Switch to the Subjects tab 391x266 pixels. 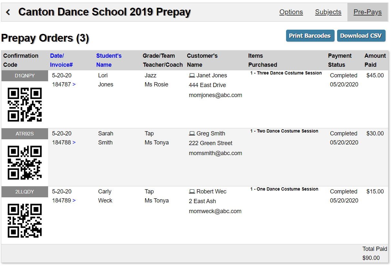pos(328,12)
